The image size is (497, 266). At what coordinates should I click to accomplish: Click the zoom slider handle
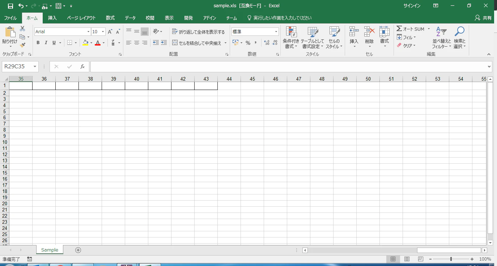coord(451,259)
